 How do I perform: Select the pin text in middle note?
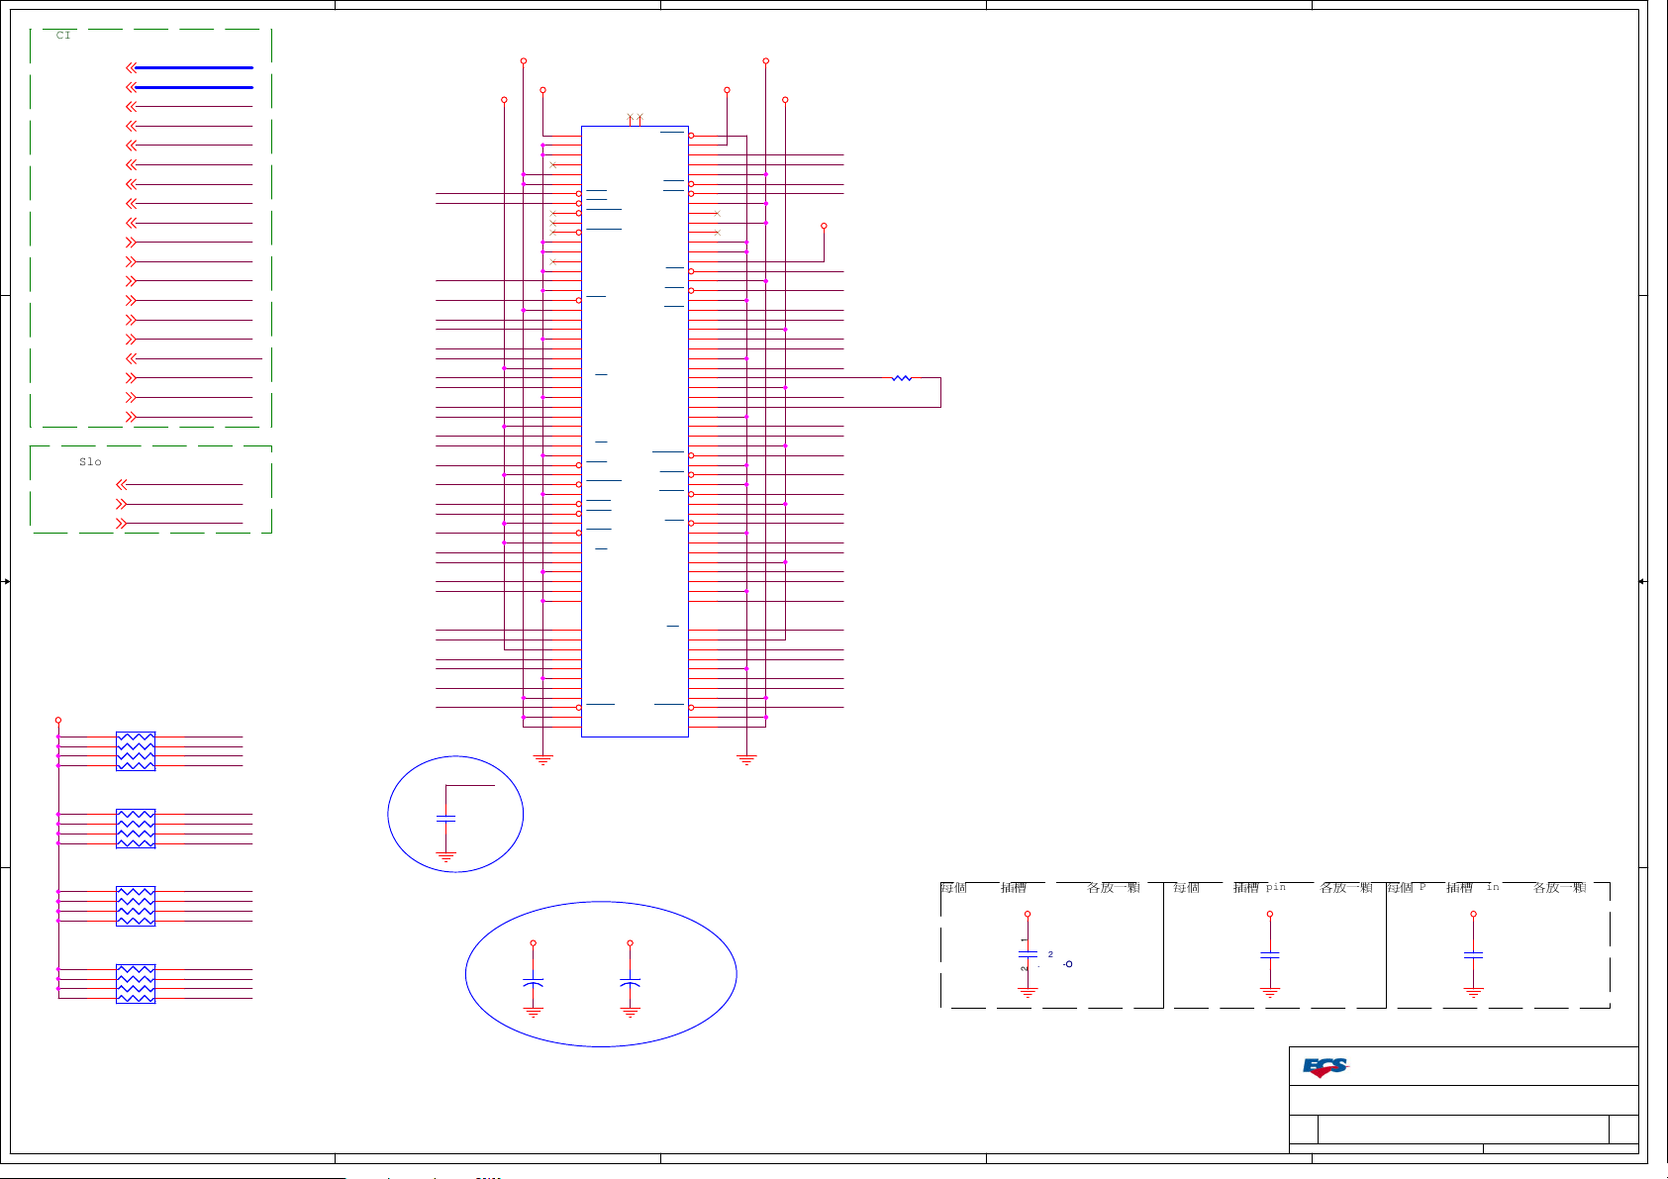click(1276, 887)
